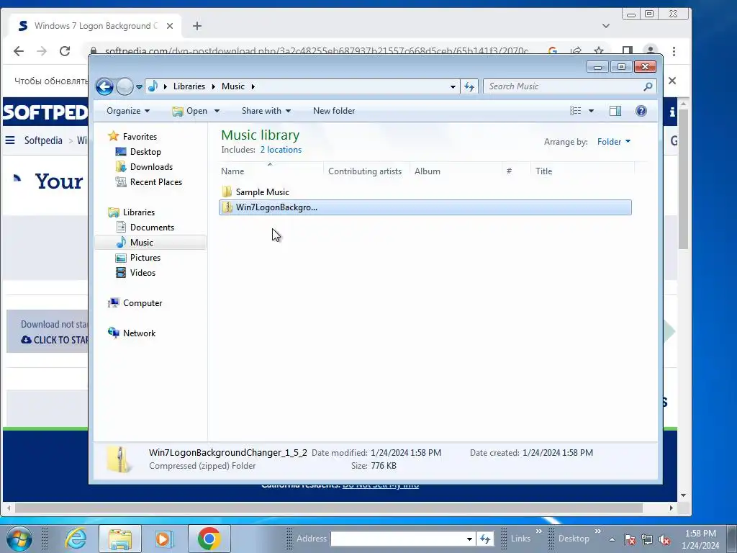Change your view icon in toolbar
The width and height of the screenshot is (737, 553).
575,111
